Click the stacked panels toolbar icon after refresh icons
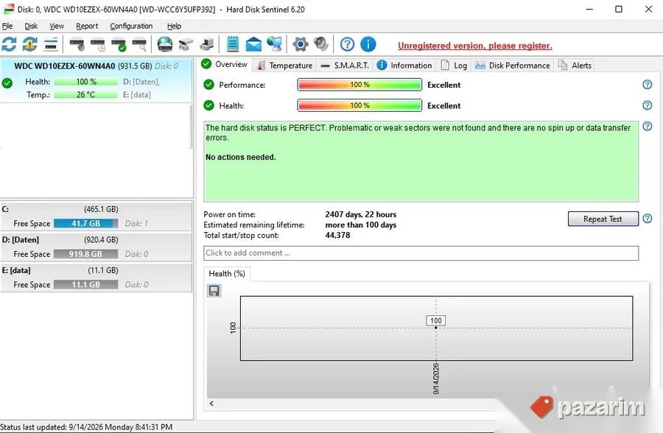 point(51,44)
